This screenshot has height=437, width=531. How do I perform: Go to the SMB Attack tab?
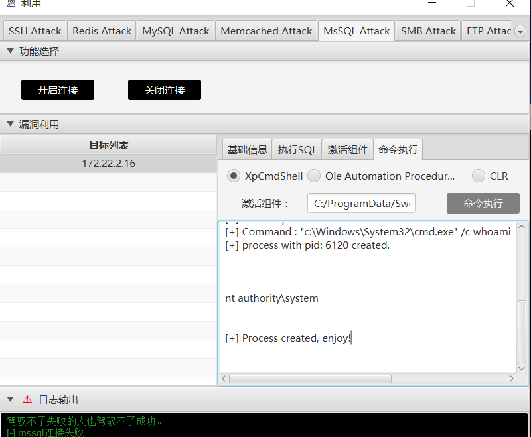coord(428,31)
